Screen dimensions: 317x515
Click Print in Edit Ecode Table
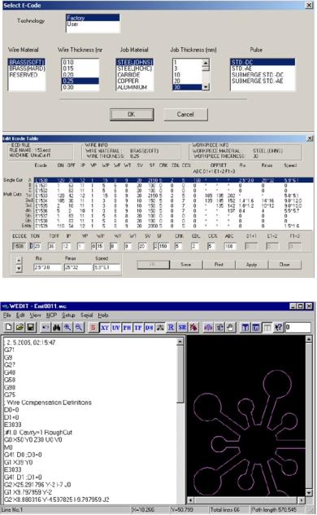[219, 264]
